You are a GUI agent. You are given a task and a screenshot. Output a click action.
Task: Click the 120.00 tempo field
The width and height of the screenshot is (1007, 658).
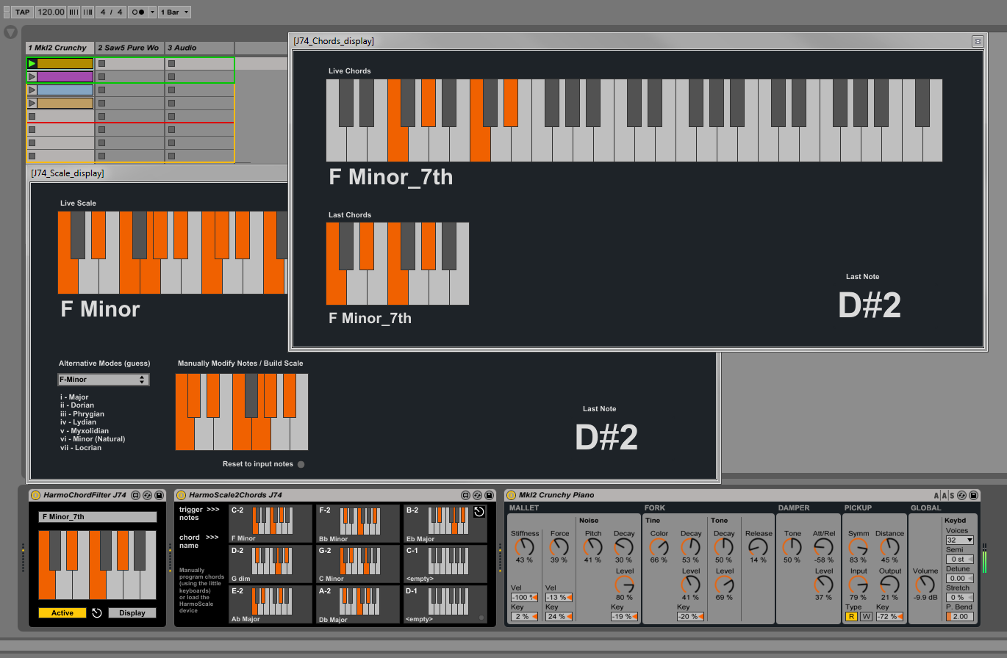[50, 12]
